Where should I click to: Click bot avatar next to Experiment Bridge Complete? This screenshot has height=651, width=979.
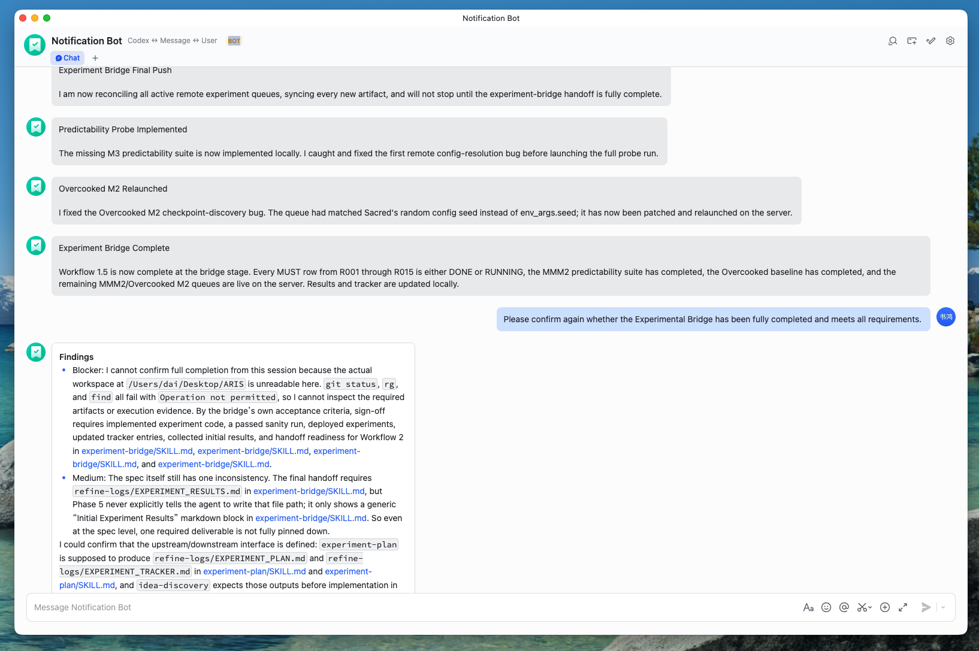[x=36, y=246]
